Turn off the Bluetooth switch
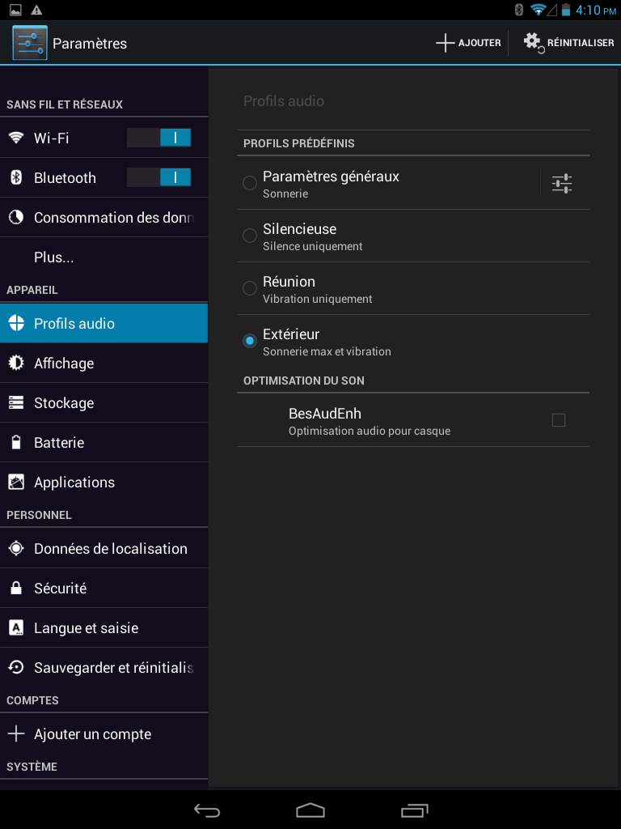Image resolution: width=621 pixels, height=829 pixels. [159, 177]
